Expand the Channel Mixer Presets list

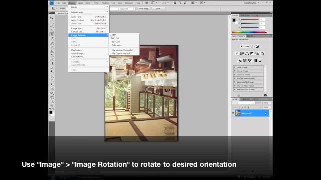point(235,86)
